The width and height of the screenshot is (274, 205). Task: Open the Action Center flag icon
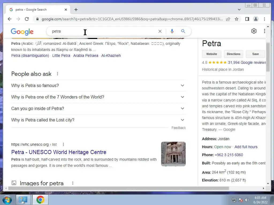(x=241, y=200)
